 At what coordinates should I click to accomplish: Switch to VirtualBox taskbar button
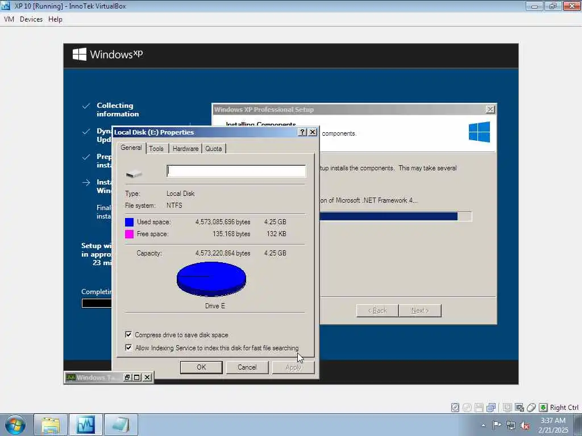86,425
